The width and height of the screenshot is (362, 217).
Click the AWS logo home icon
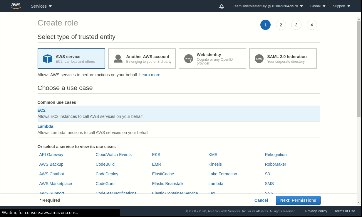pyautogui.click(x=16, y=6)
